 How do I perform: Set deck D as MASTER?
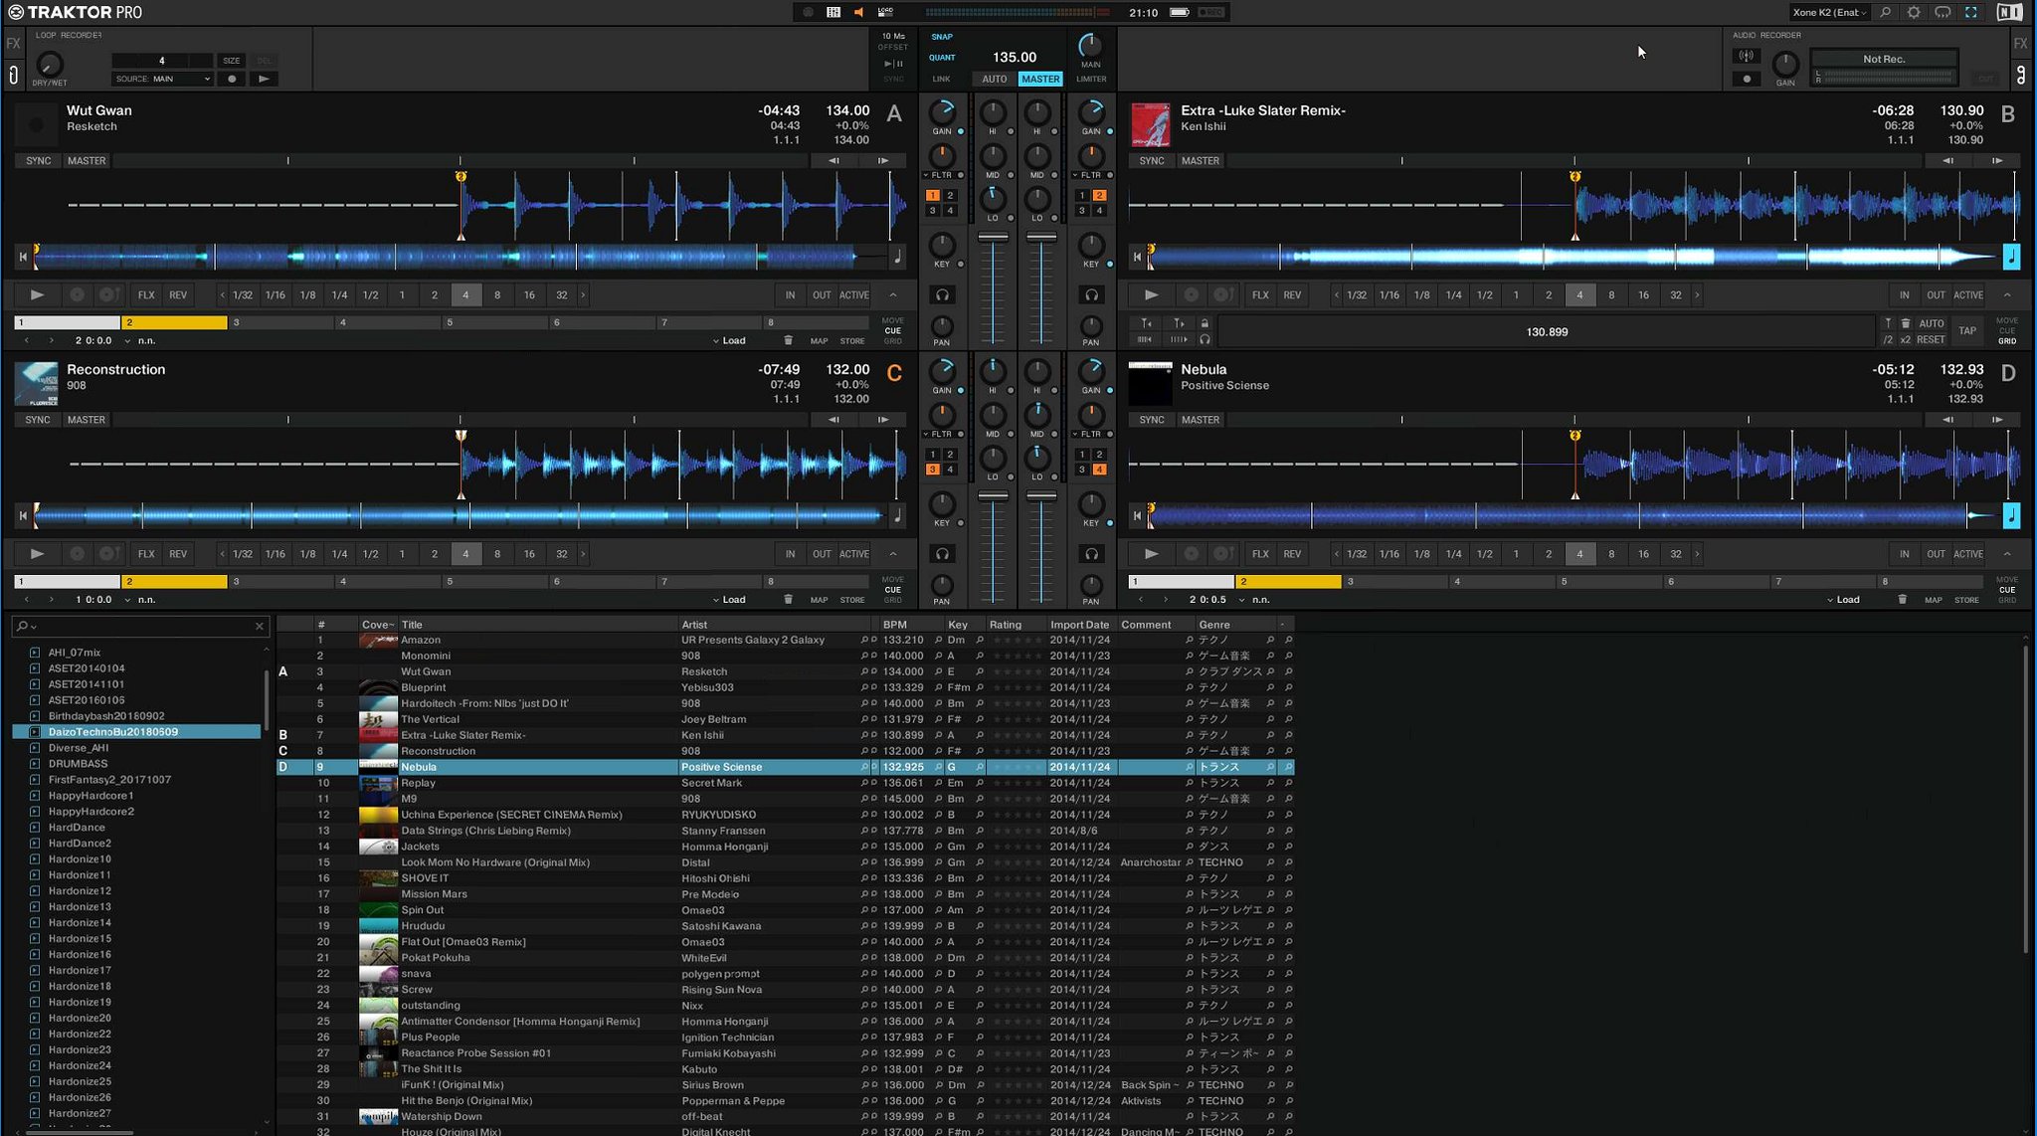1200,420
